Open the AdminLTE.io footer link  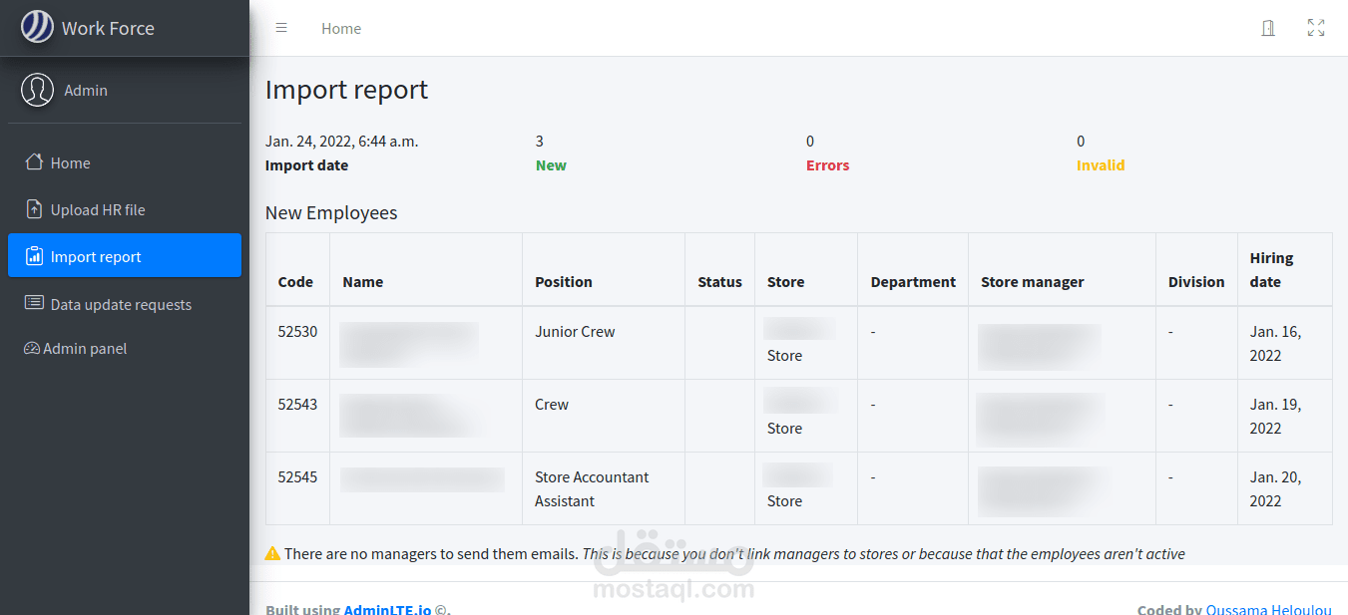pos(387,609)
